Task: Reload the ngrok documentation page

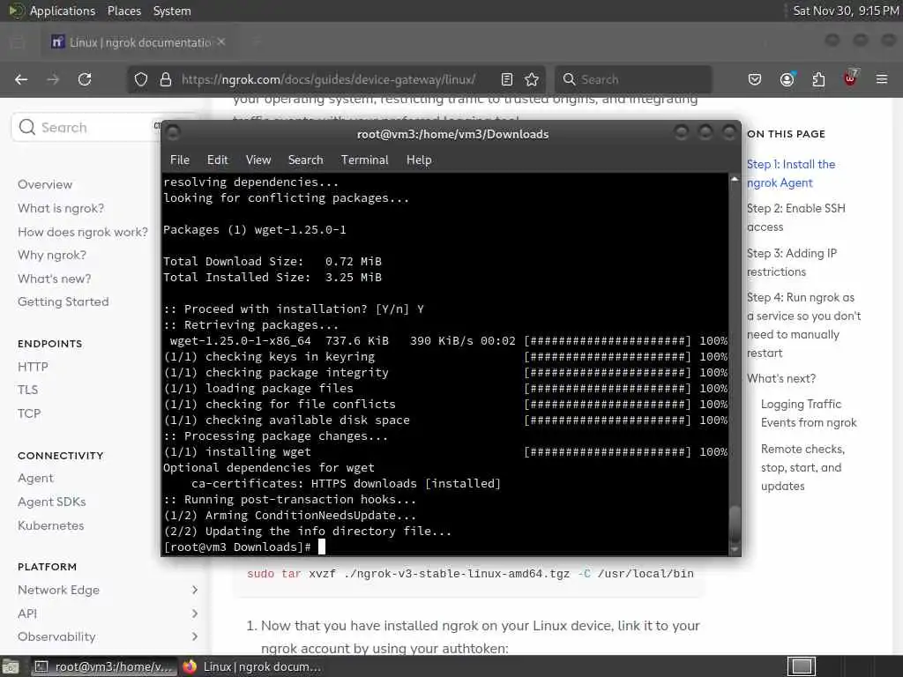Action: (85, 79)
